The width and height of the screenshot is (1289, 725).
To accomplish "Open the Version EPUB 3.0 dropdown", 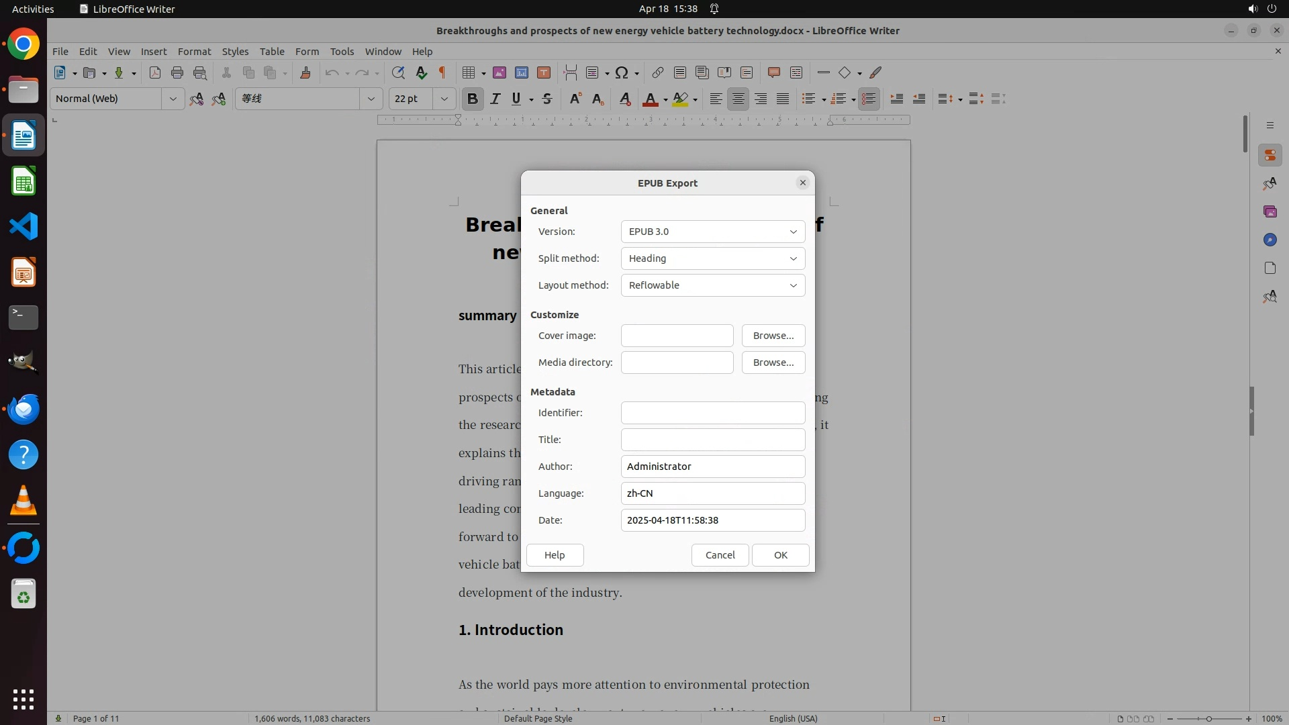I will (x=712, y=232).
